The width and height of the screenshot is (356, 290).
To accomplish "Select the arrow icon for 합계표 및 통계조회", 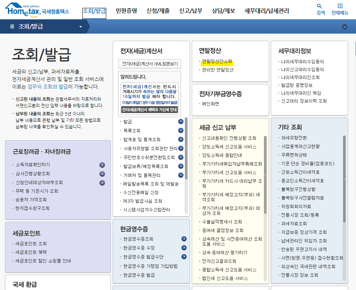I will tap(181, 139).
